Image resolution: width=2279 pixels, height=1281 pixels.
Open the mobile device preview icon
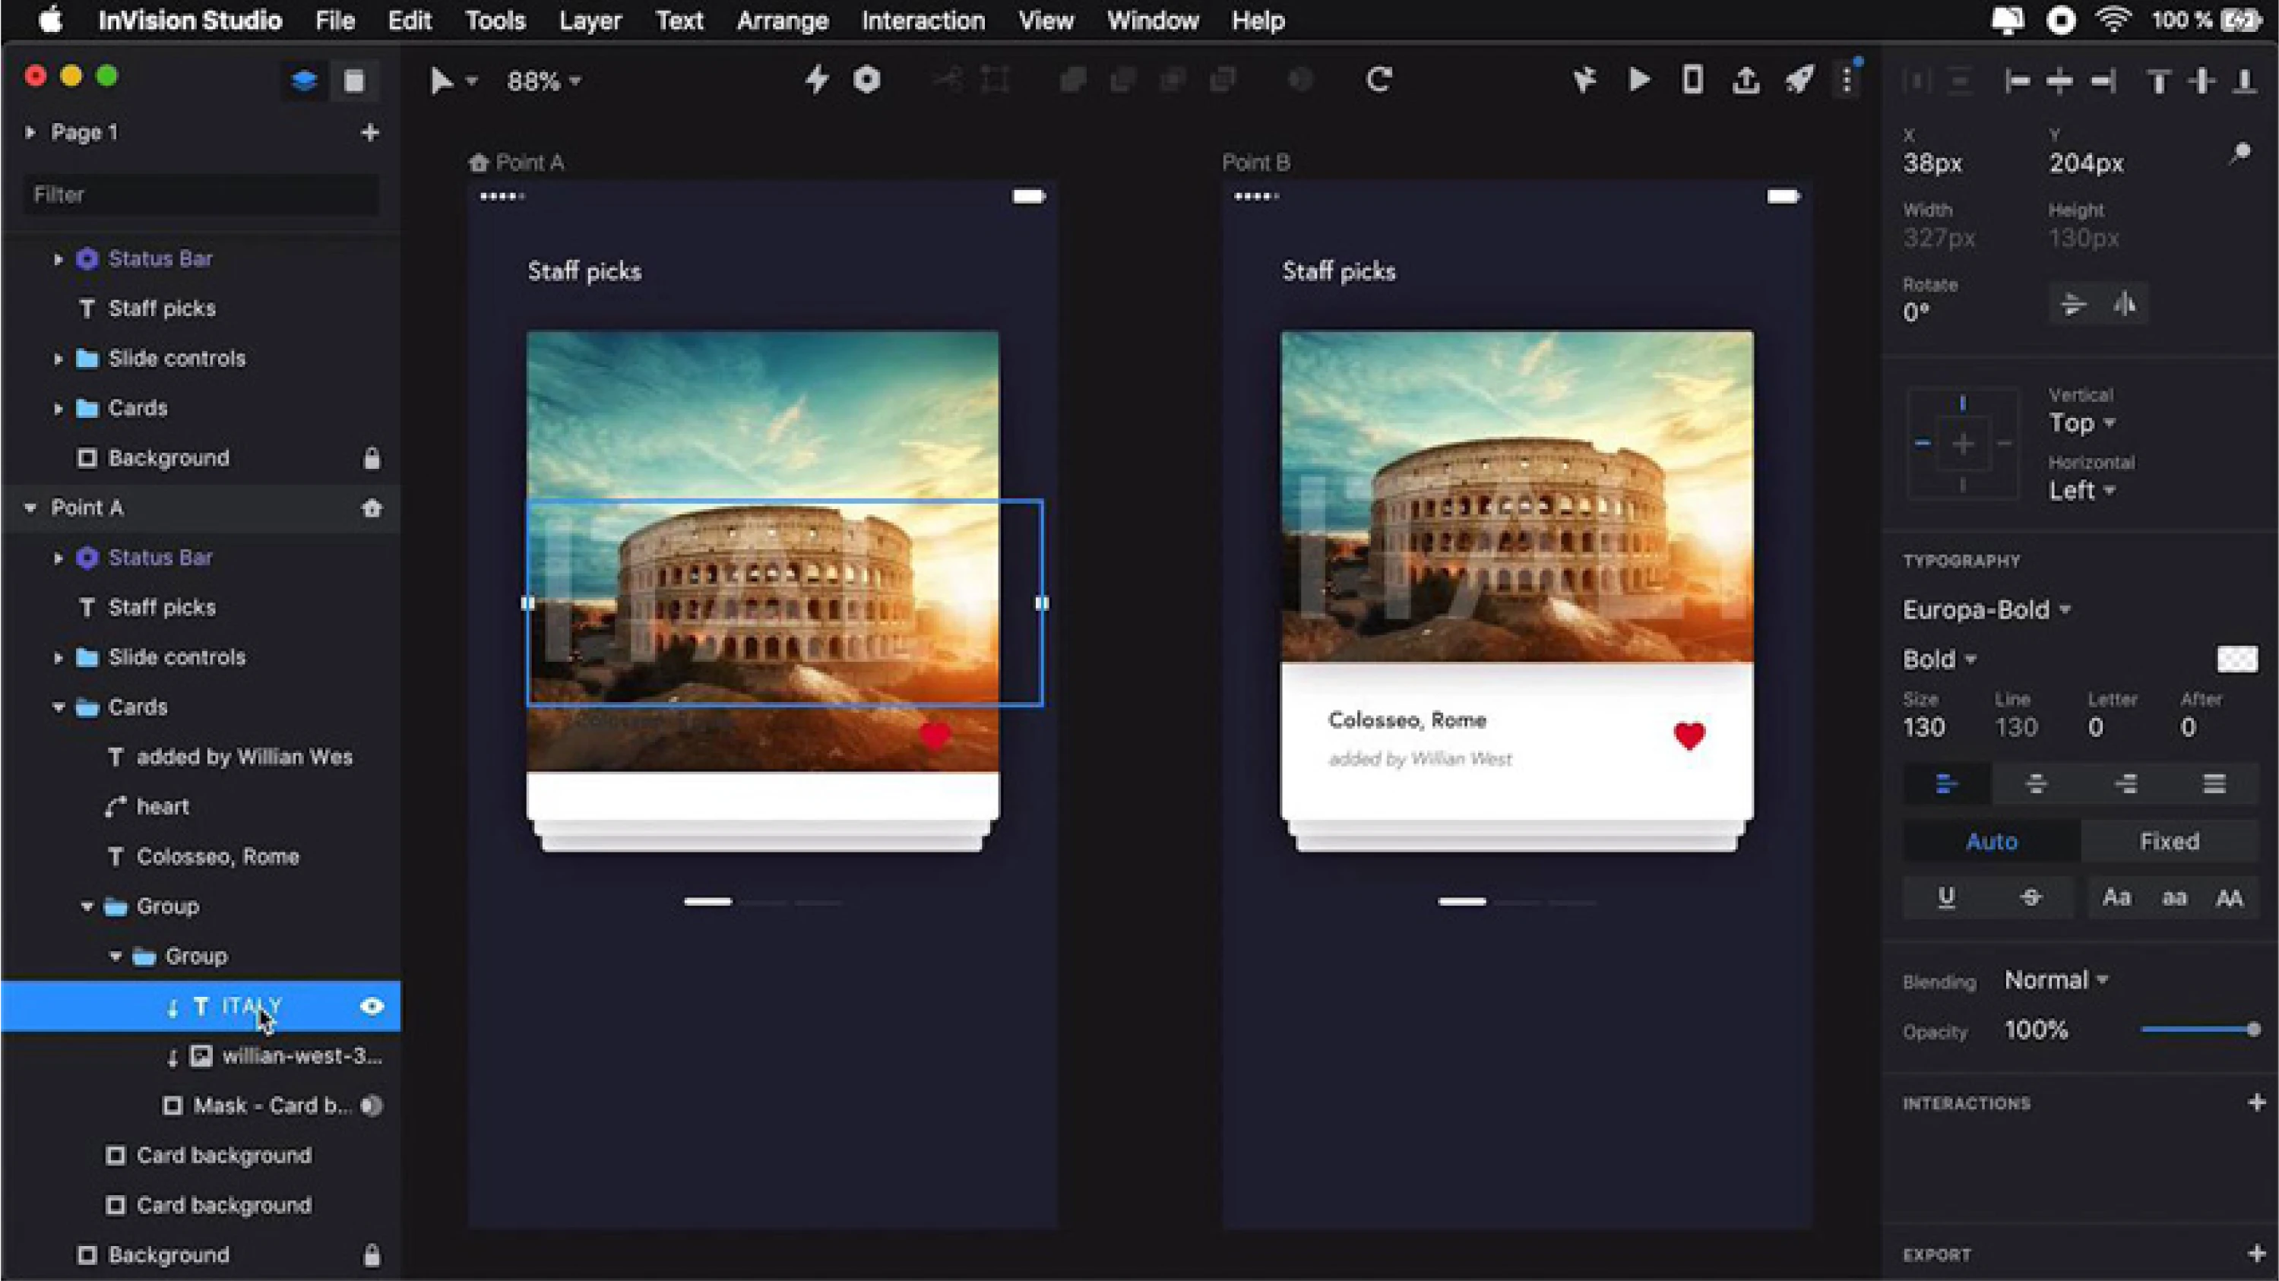(1692, 80)
